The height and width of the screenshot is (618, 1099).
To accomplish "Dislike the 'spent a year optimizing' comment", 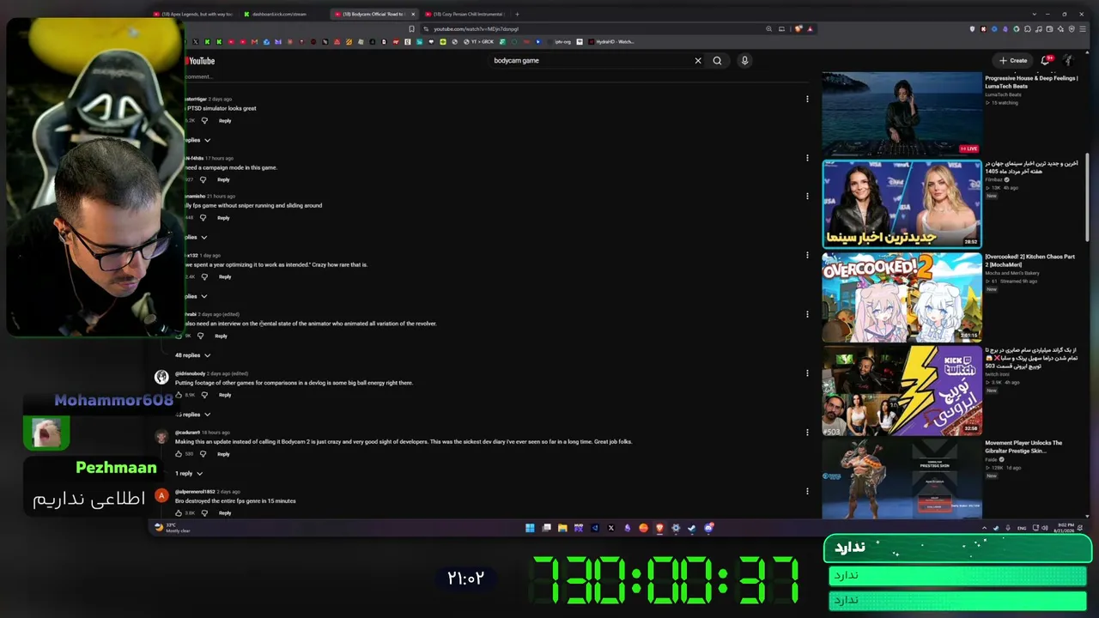I will point(204,277).
